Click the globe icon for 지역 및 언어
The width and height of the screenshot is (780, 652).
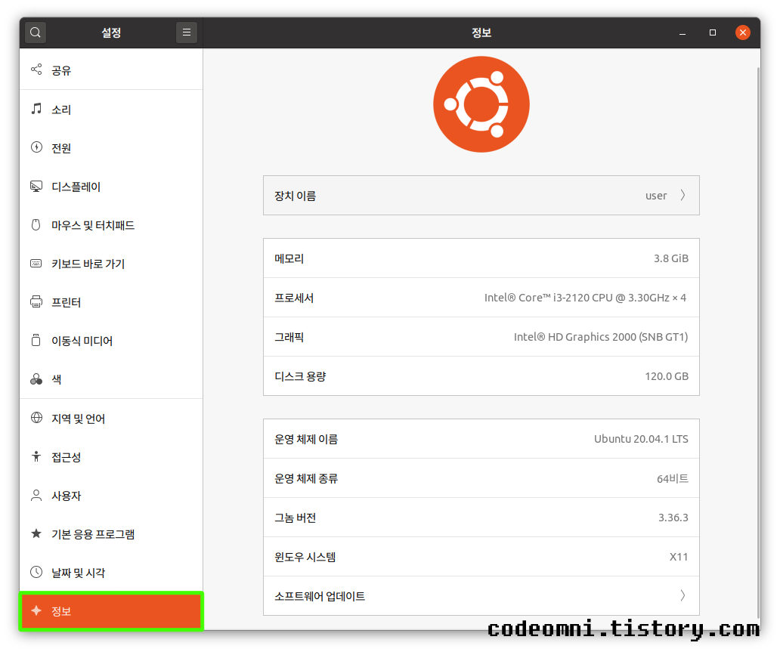36,418
